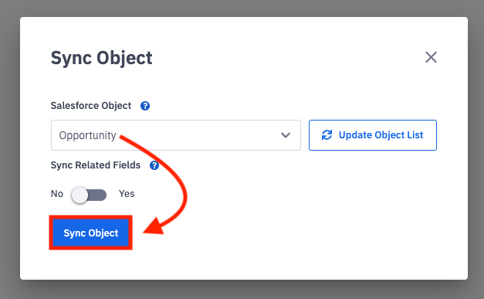This screenshot has width=484, height=299.
Task: Click the Update Object List label text
Action: click(381, 135)
